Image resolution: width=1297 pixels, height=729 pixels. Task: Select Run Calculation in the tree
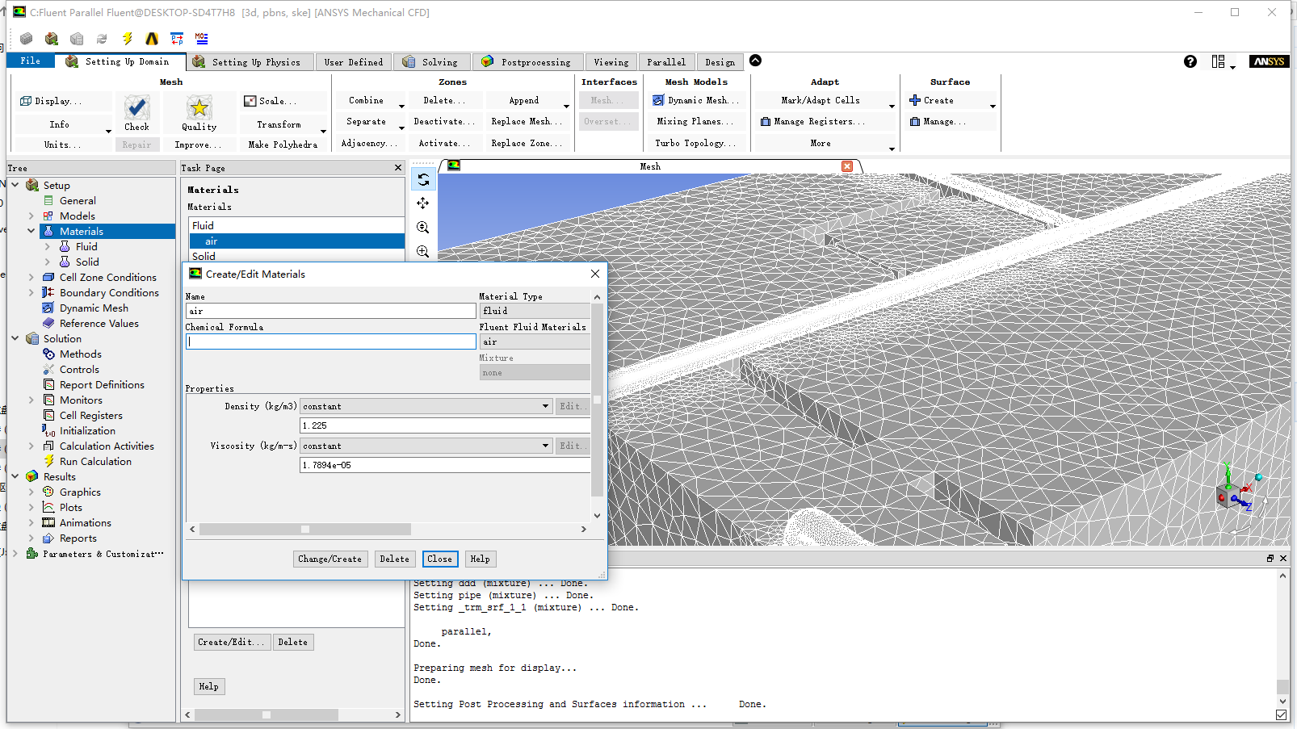click(x=95, y=461)
